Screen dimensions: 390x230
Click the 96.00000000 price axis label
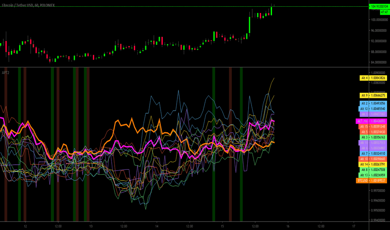click(x=379, y=31)
